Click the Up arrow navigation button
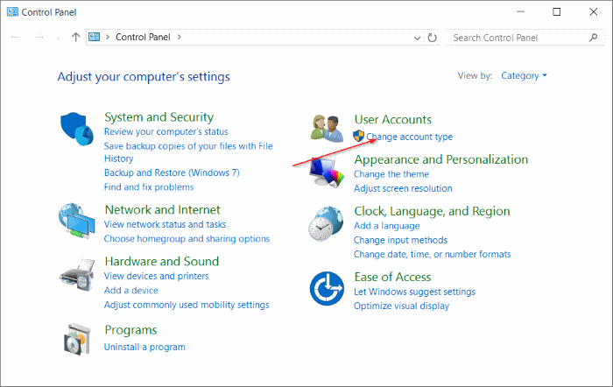Screen dimensions: 613x387 76,37
